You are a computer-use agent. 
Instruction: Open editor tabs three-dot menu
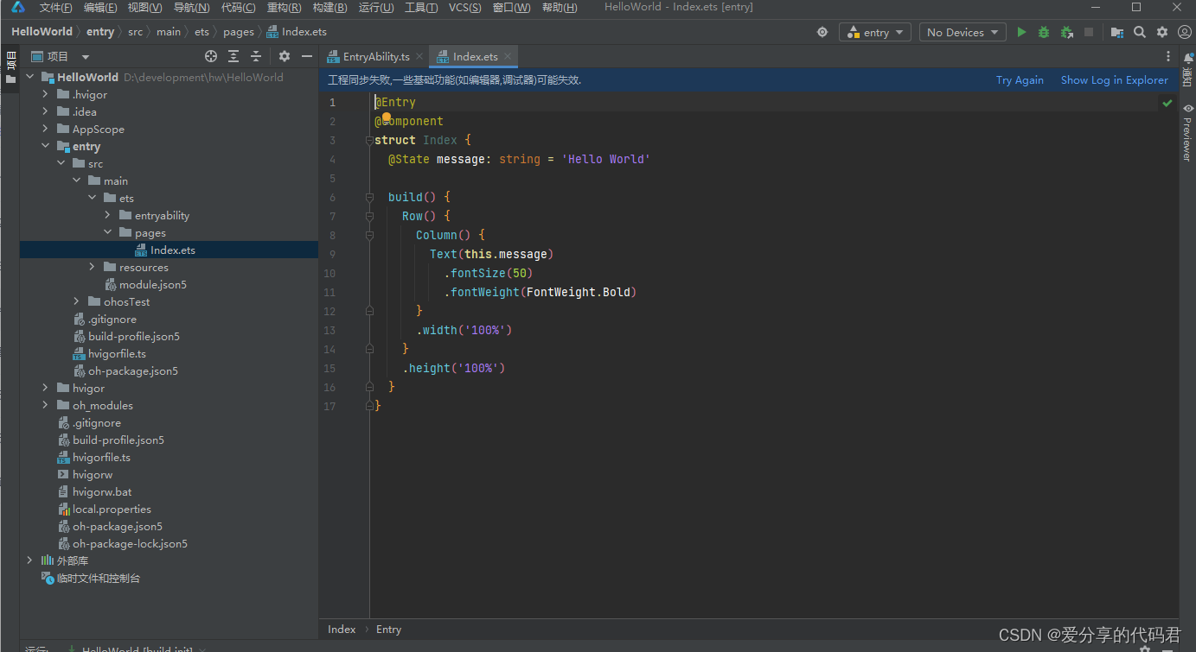(1168, 56)
